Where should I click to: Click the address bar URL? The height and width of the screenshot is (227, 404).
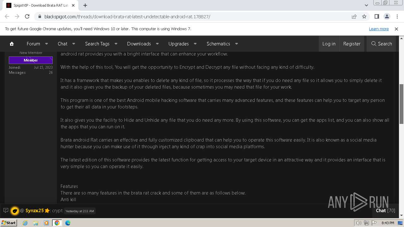pos(127,16)
